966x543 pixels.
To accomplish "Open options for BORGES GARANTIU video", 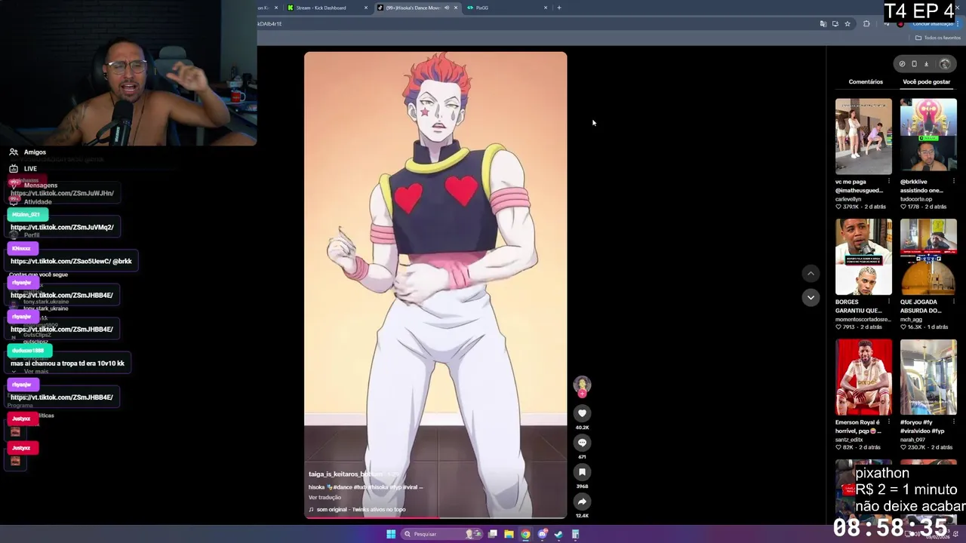I will (889, 302).
